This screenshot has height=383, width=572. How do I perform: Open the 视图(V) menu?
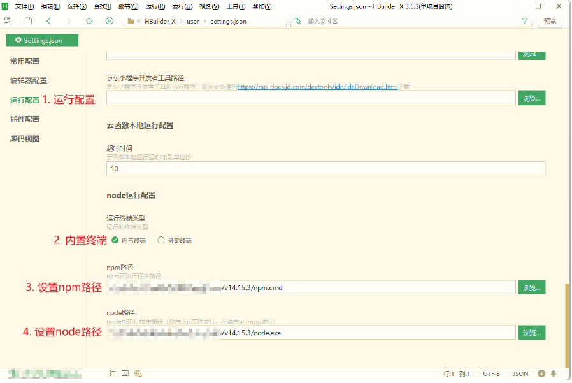(x=210, y=6)
